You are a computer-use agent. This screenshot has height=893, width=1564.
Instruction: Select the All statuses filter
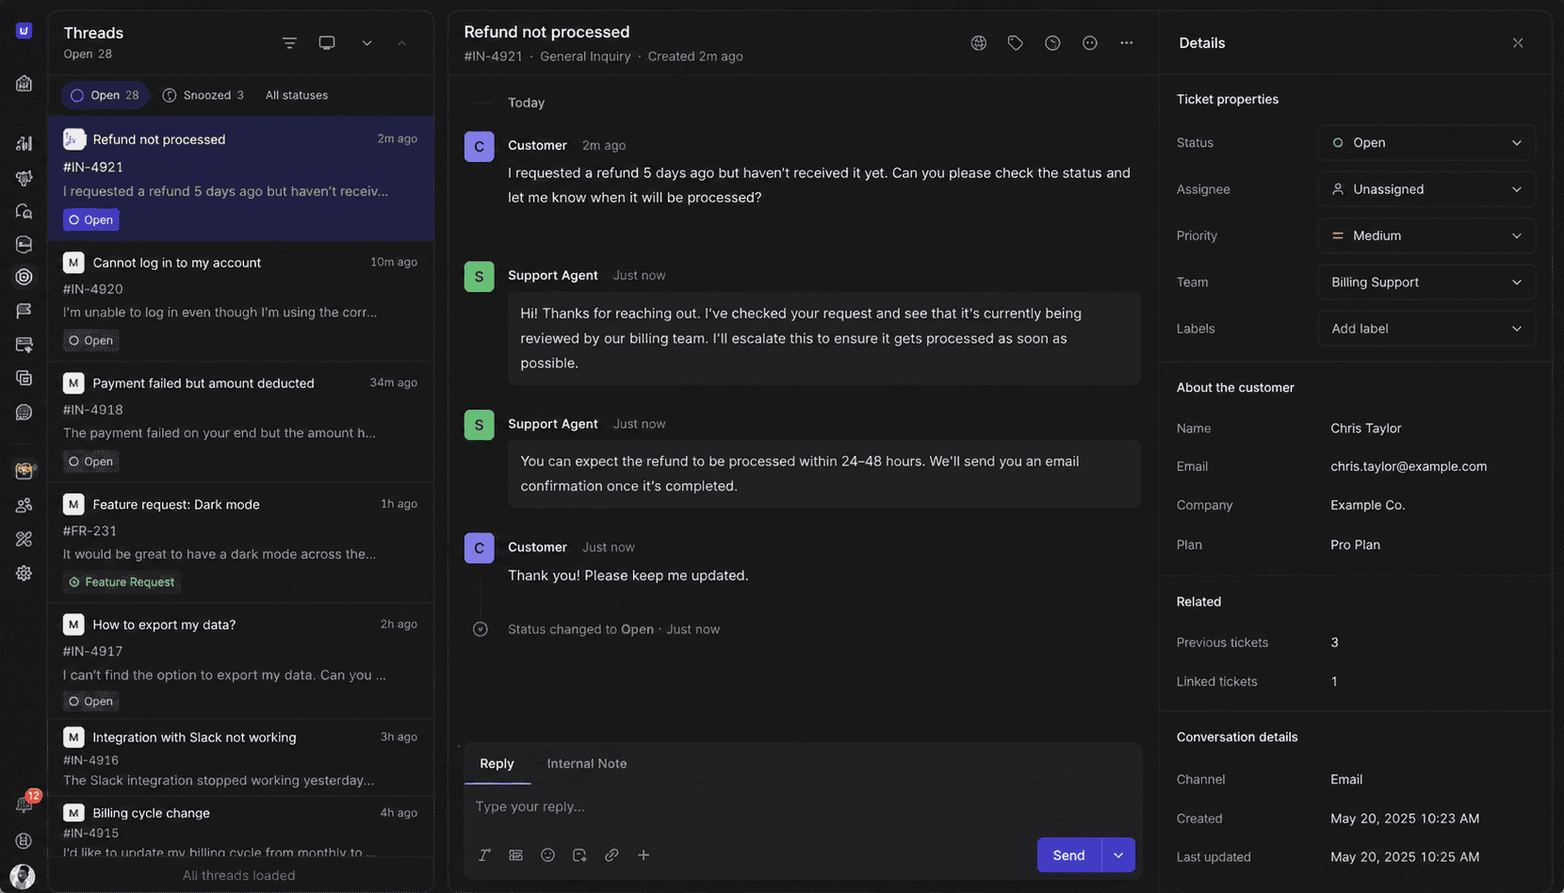click(297, 95)
